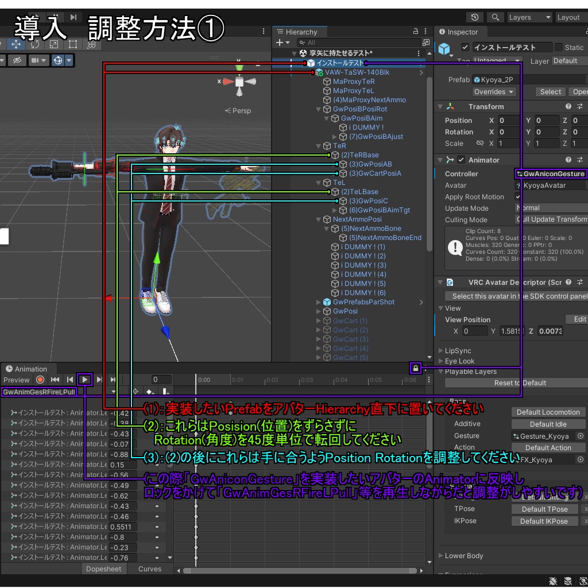Click the GwAniconGesture controller field
Screen dimensions: 588x588
pyautogui.click(x=551, y=173)
